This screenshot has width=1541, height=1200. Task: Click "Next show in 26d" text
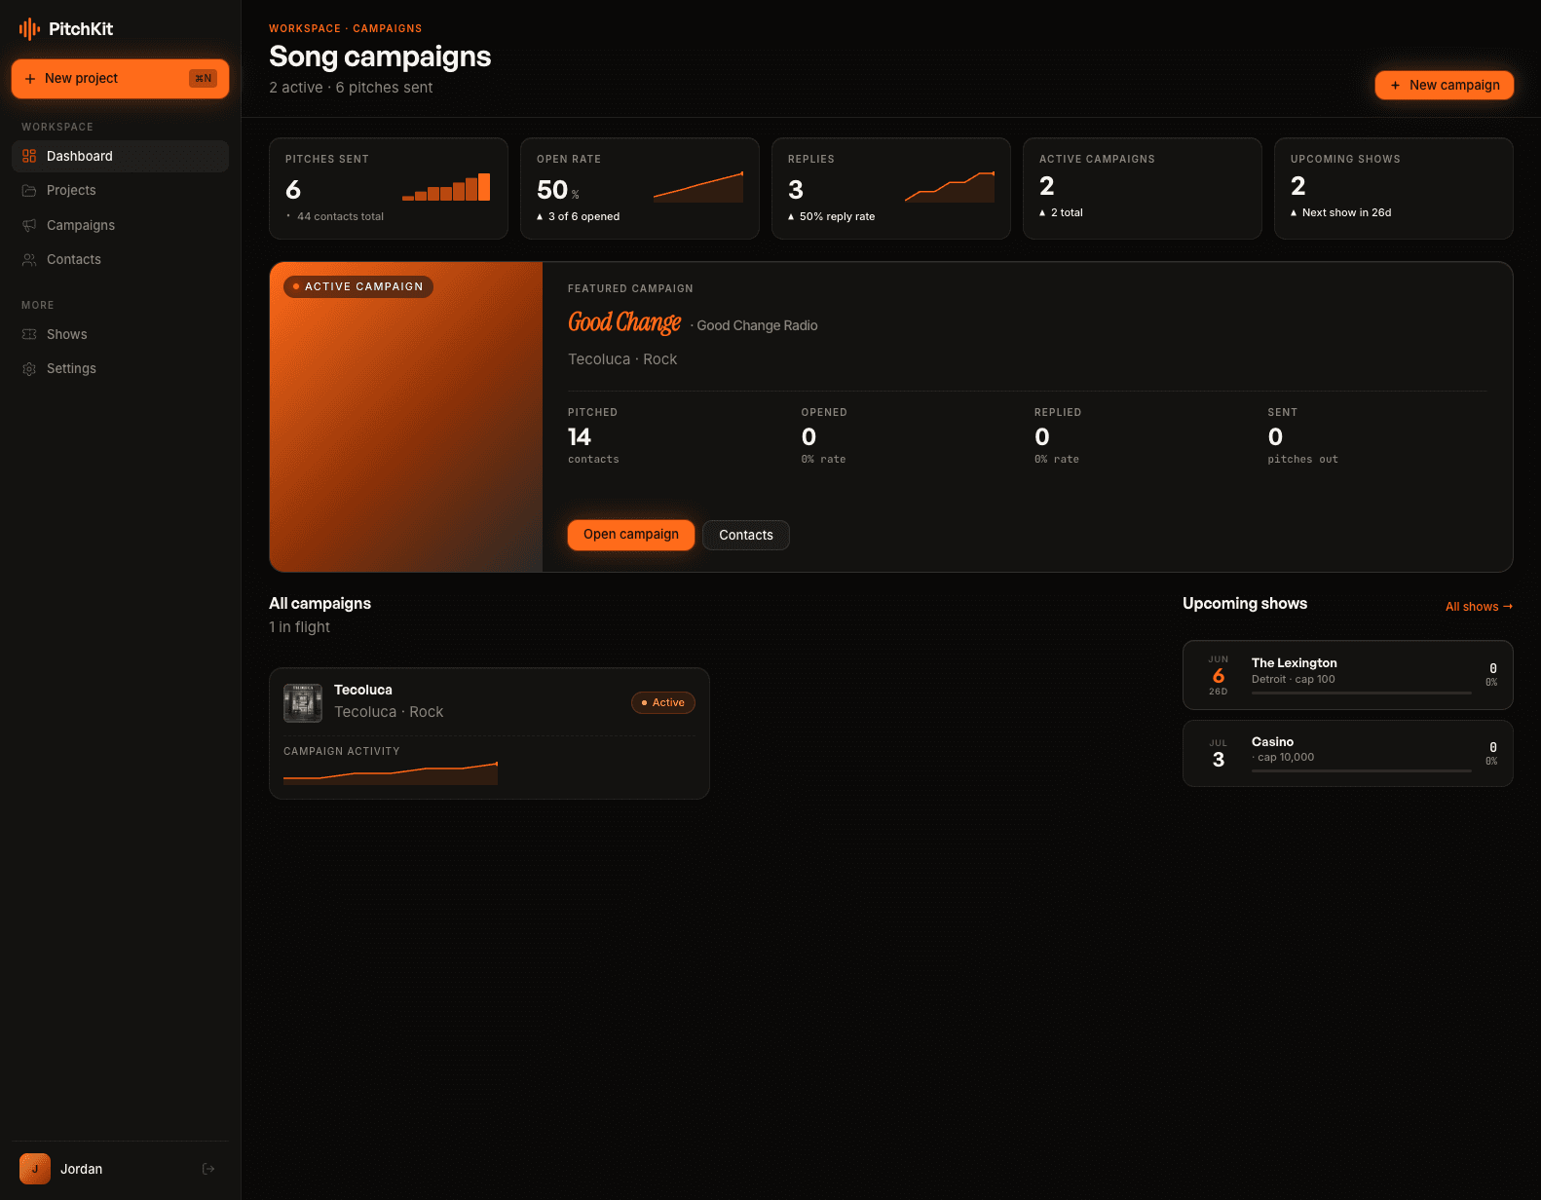(x=1346, y=212)
